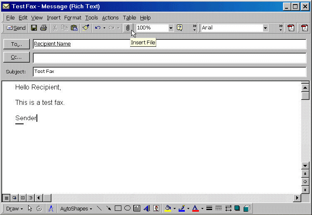Click the Send button
The width and height of the screenshot is (312, 215).
tap(16, 28)
